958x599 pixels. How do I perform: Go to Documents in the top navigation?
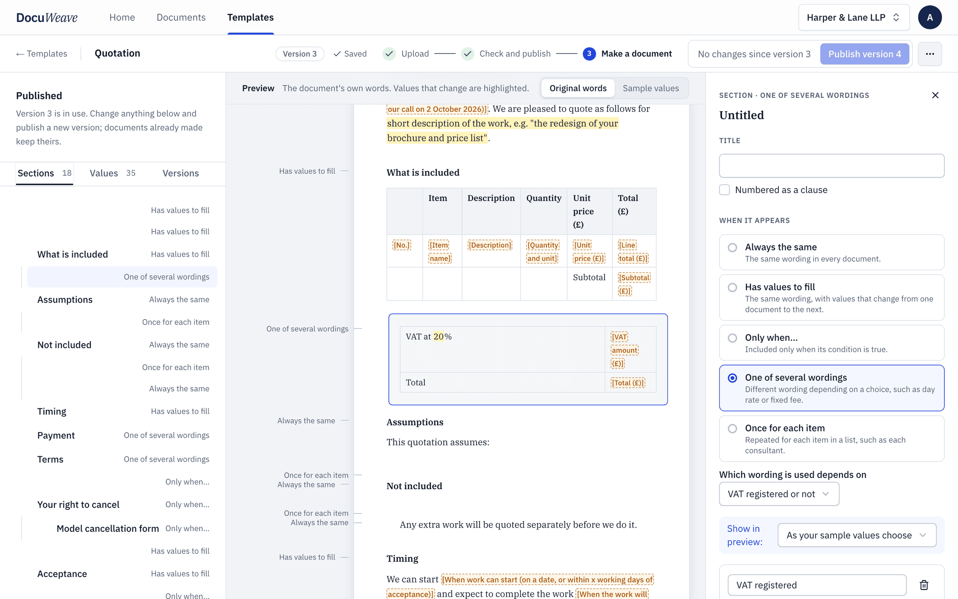181,18
